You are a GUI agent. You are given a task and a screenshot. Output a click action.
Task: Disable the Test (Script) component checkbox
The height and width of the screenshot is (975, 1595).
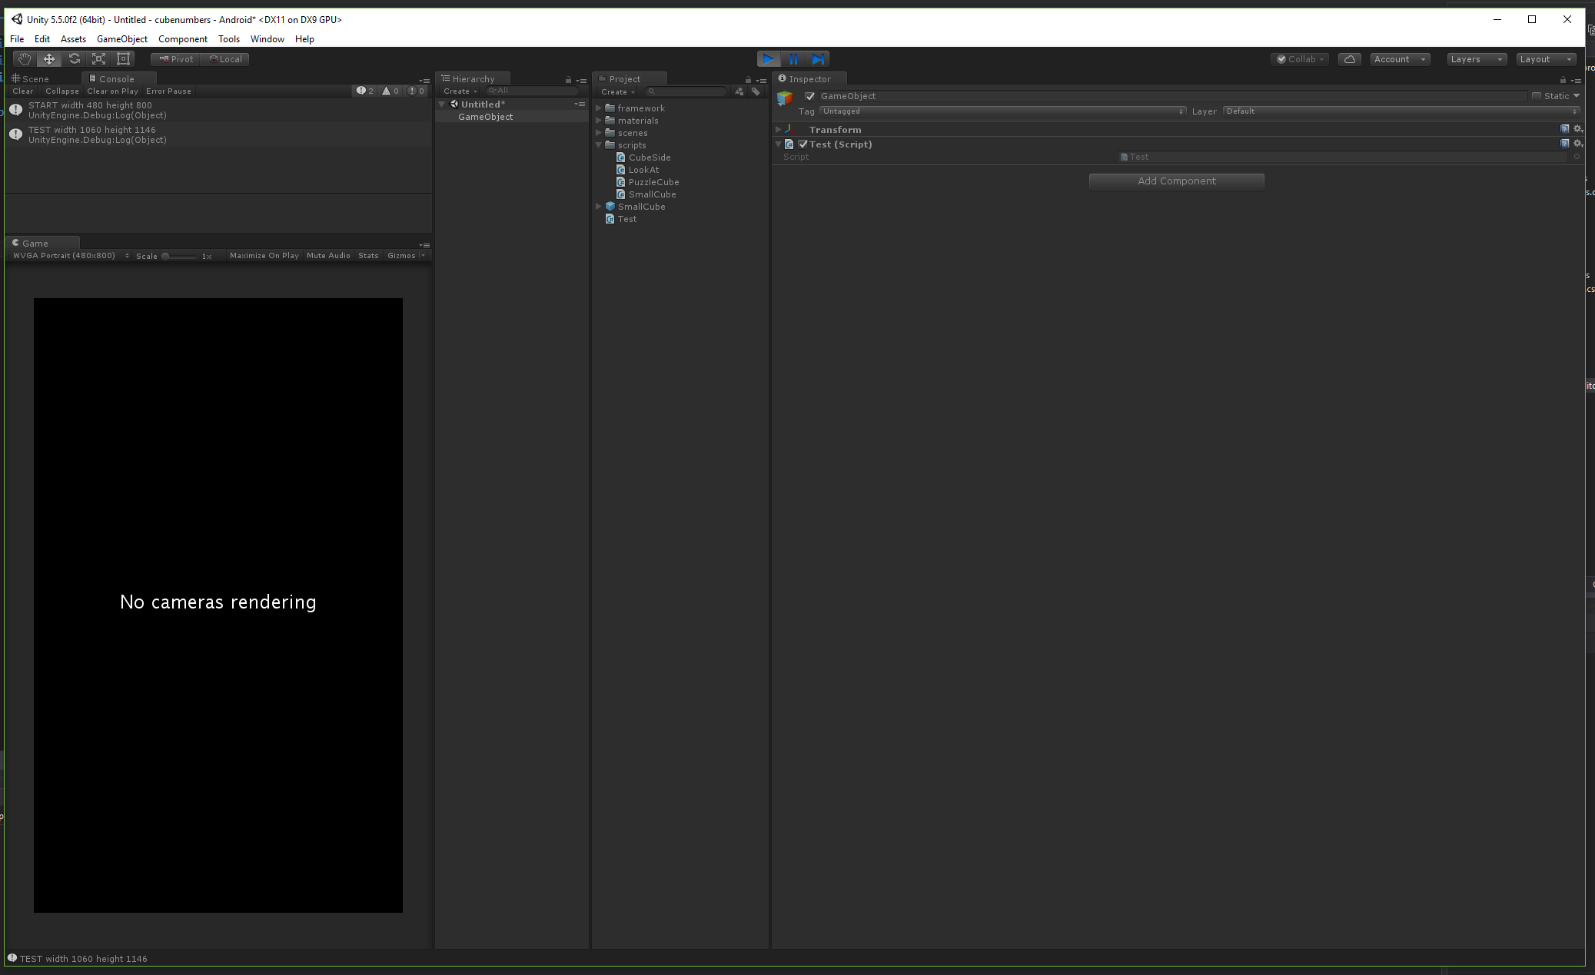802,144
